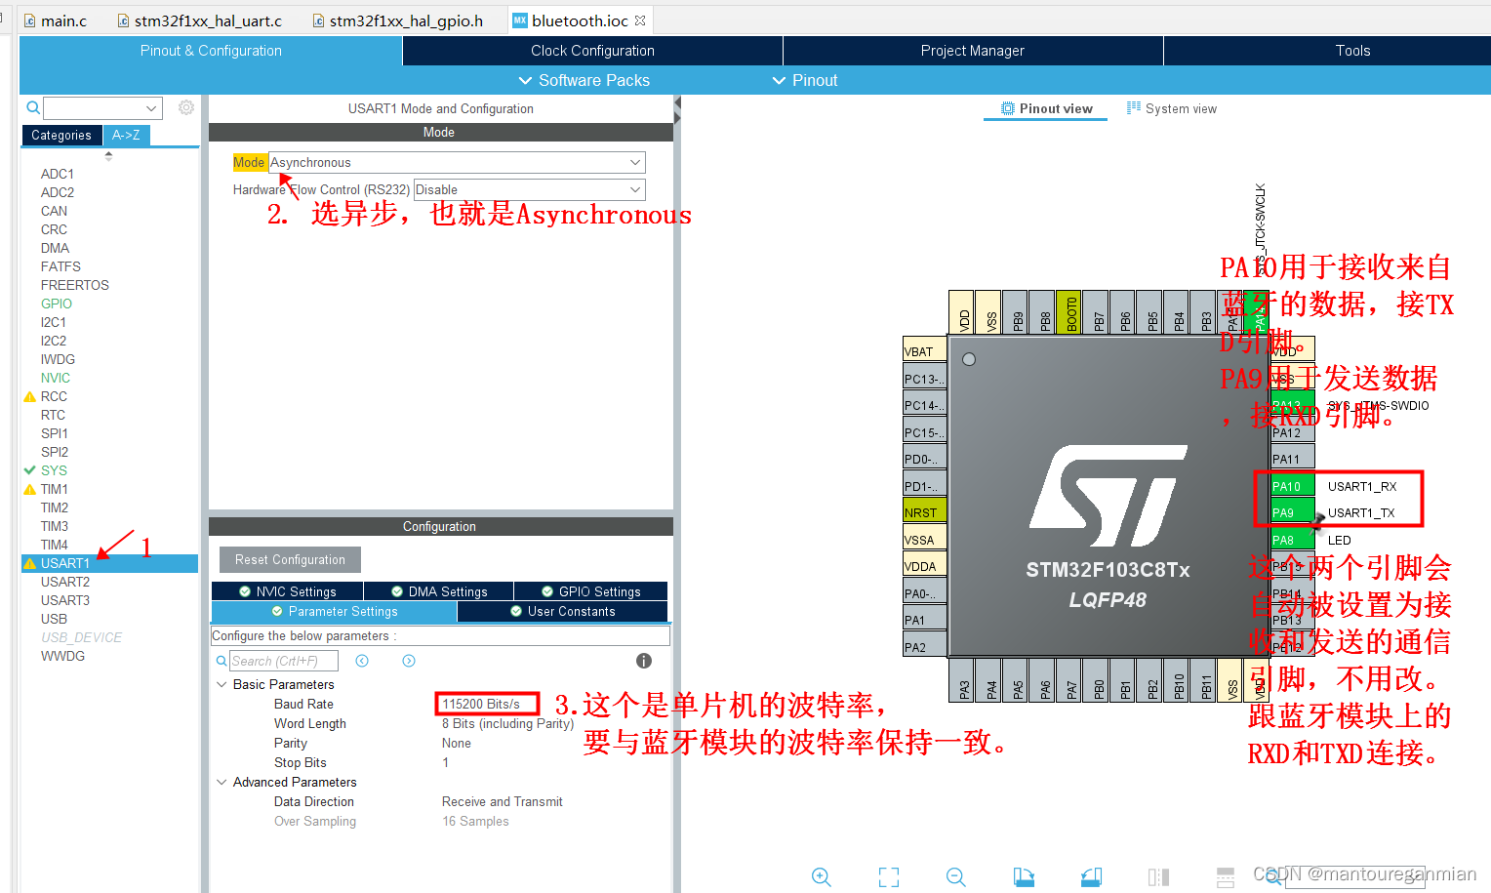
Task: Open the category settings gear
Action: (186, 107)
